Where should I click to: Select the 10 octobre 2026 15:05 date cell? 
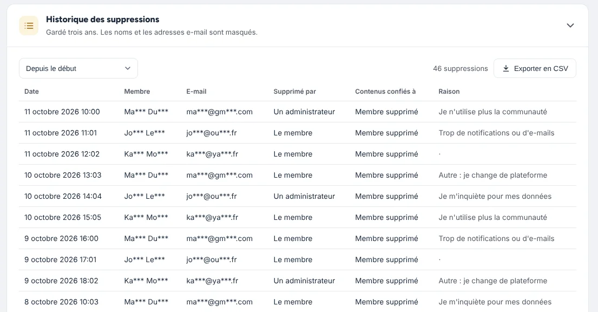tap(63, 217)
